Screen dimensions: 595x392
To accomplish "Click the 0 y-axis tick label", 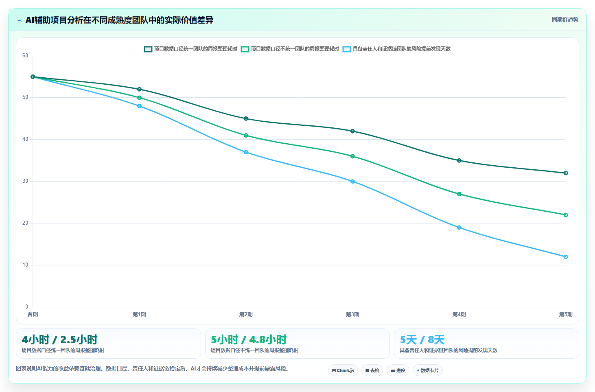I will (27, 307).
